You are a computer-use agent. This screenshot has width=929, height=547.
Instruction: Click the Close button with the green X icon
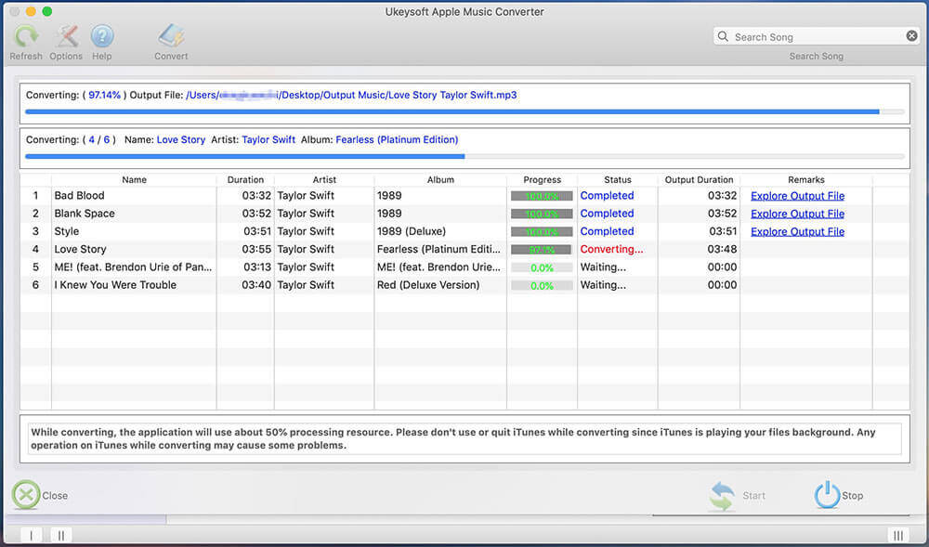40,495
